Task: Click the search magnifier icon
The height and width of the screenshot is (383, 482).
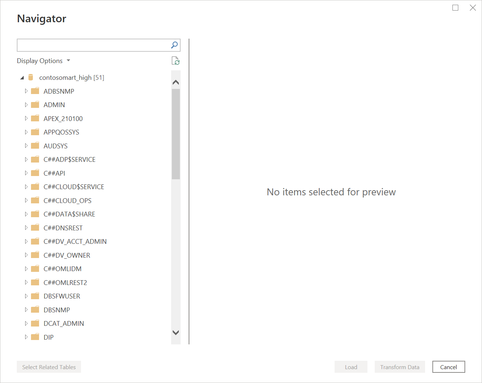Action: pyautogui.click(x=174, y=45)
